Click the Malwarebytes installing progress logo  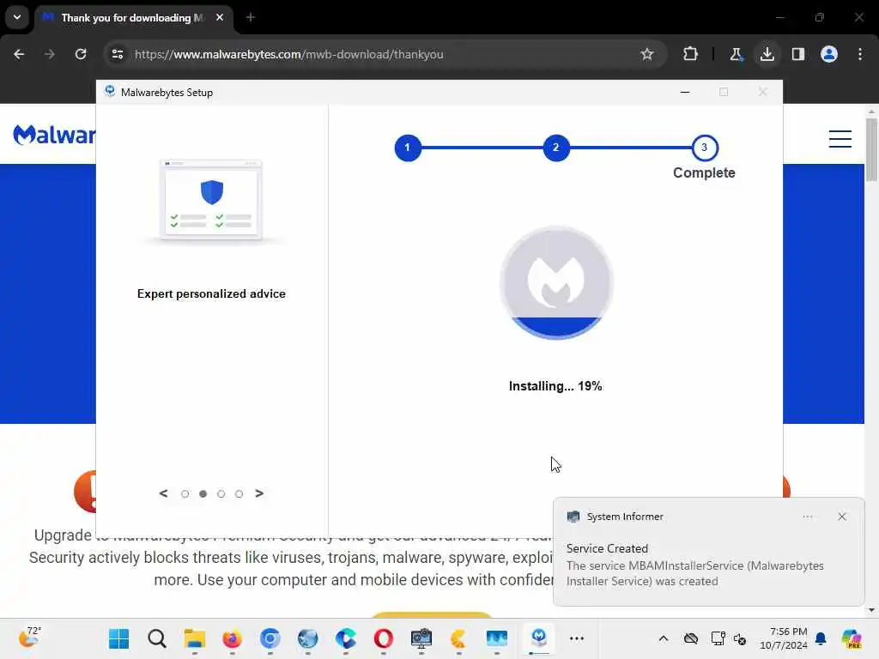556,282
